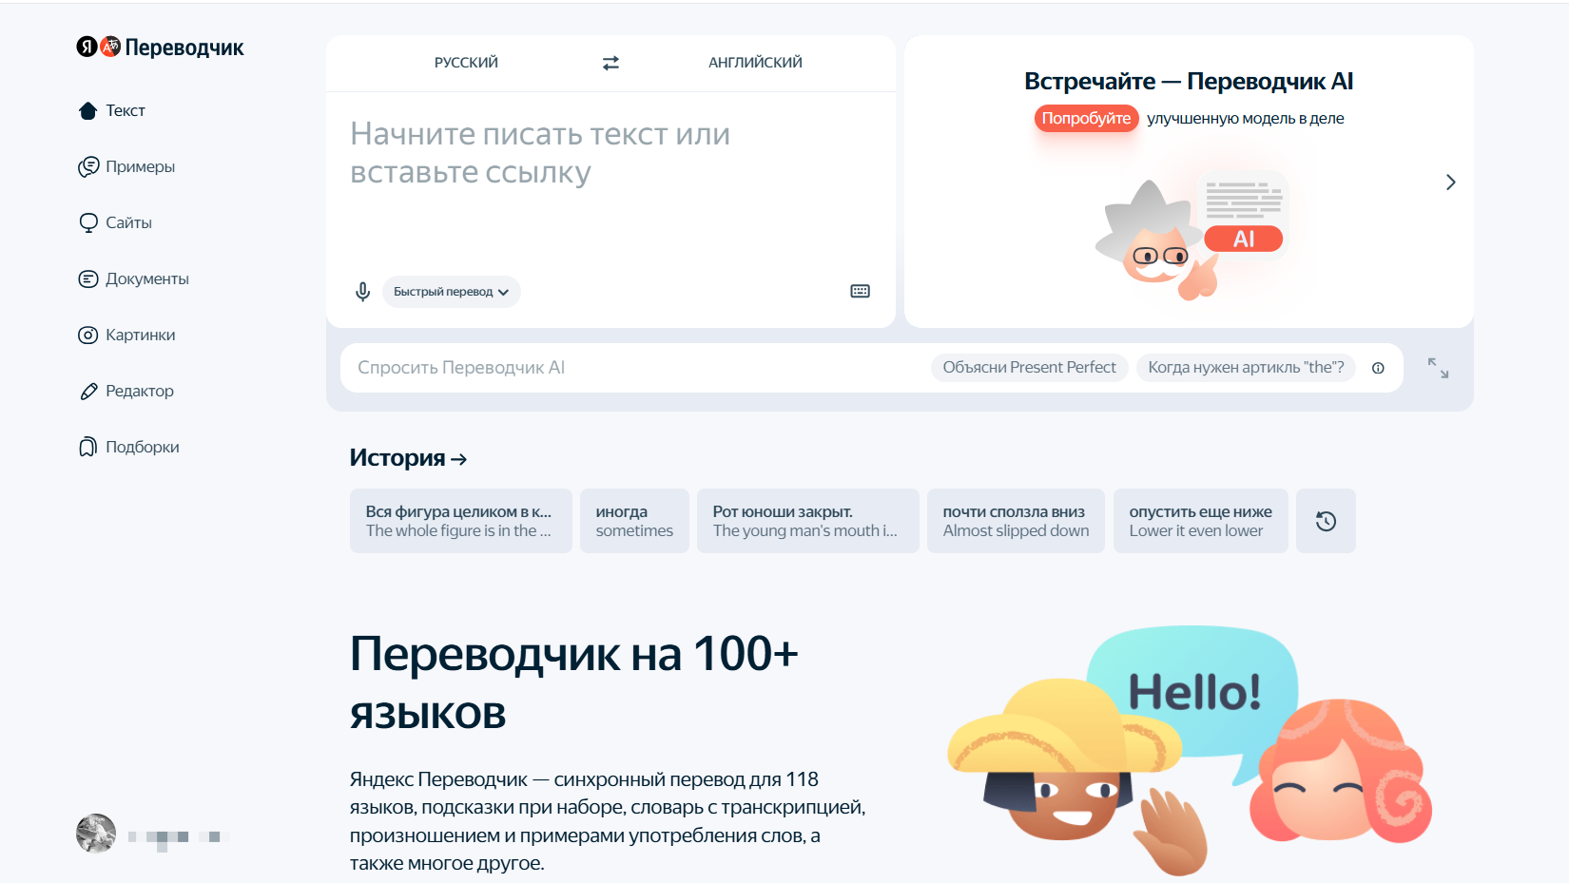Choose АНГЛИЙСКИЙ target language selector
Viewport: 1569px width, 883px height.
(755, 63)
